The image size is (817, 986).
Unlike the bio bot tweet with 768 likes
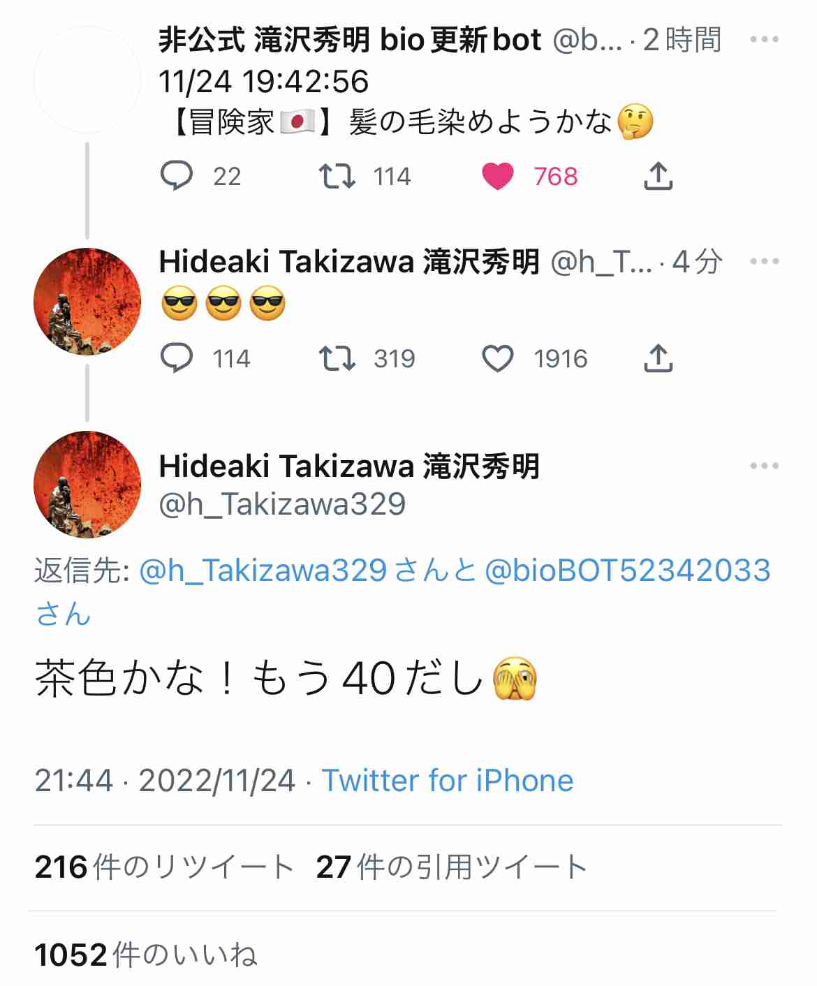pyautogui.click(x=498, y=176)
